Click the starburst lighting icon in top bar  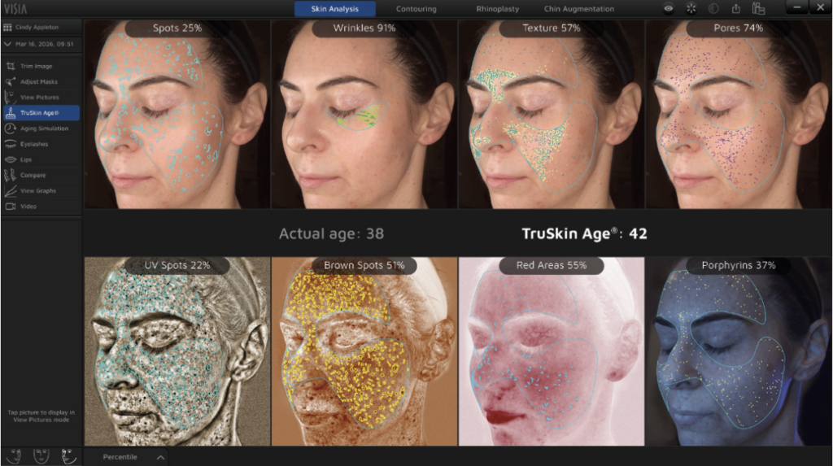point(691,8)
